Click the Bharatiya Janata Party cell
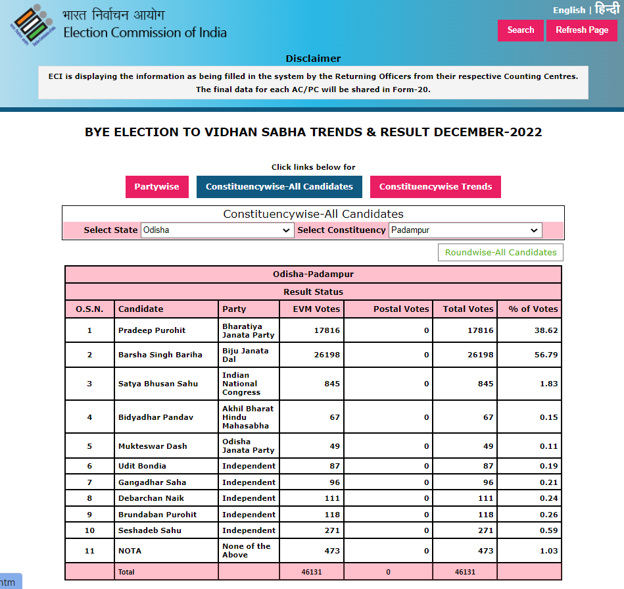The image size is (624, 589). click(249, 330)
